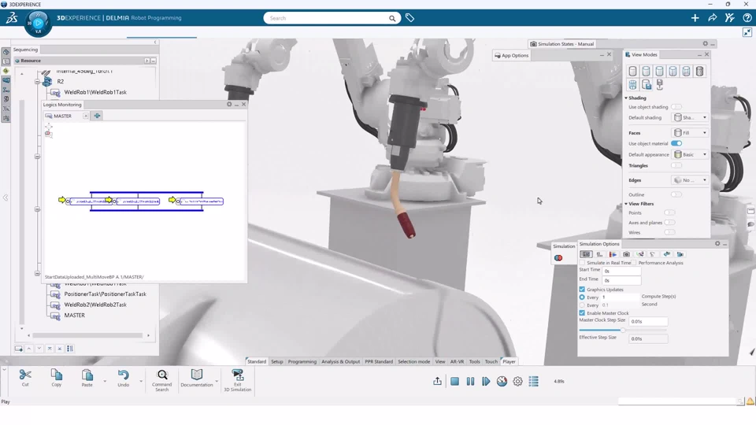Open the Undo history dropdown arrow

click(x=141, y=381)
